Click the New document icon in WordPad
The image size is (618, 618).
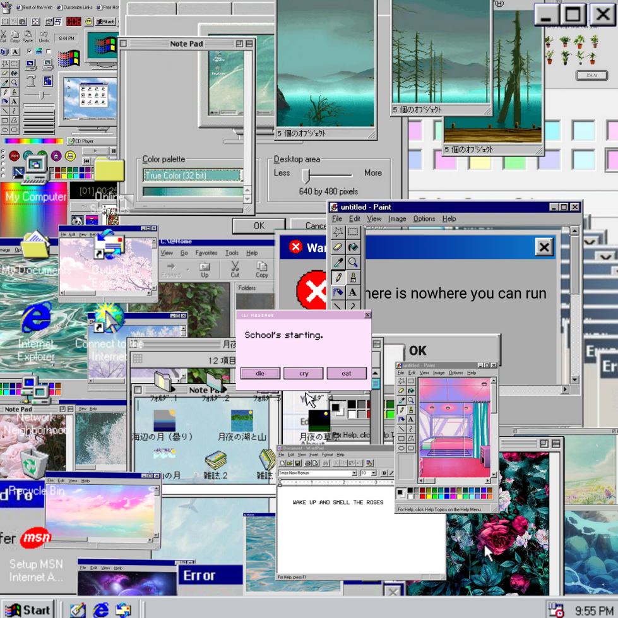[x=282, y=463]
